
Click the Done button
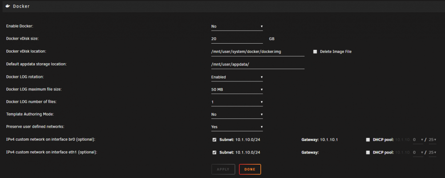point(250,169)
